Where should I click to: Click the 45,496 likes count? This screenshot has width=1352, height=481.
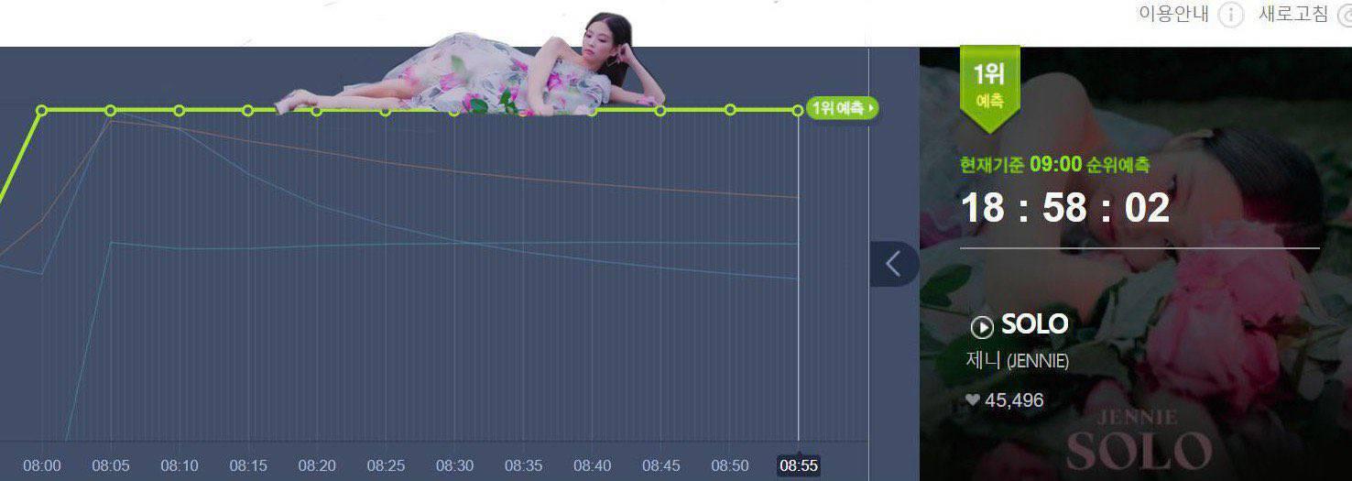click(x=1014, y=400)
